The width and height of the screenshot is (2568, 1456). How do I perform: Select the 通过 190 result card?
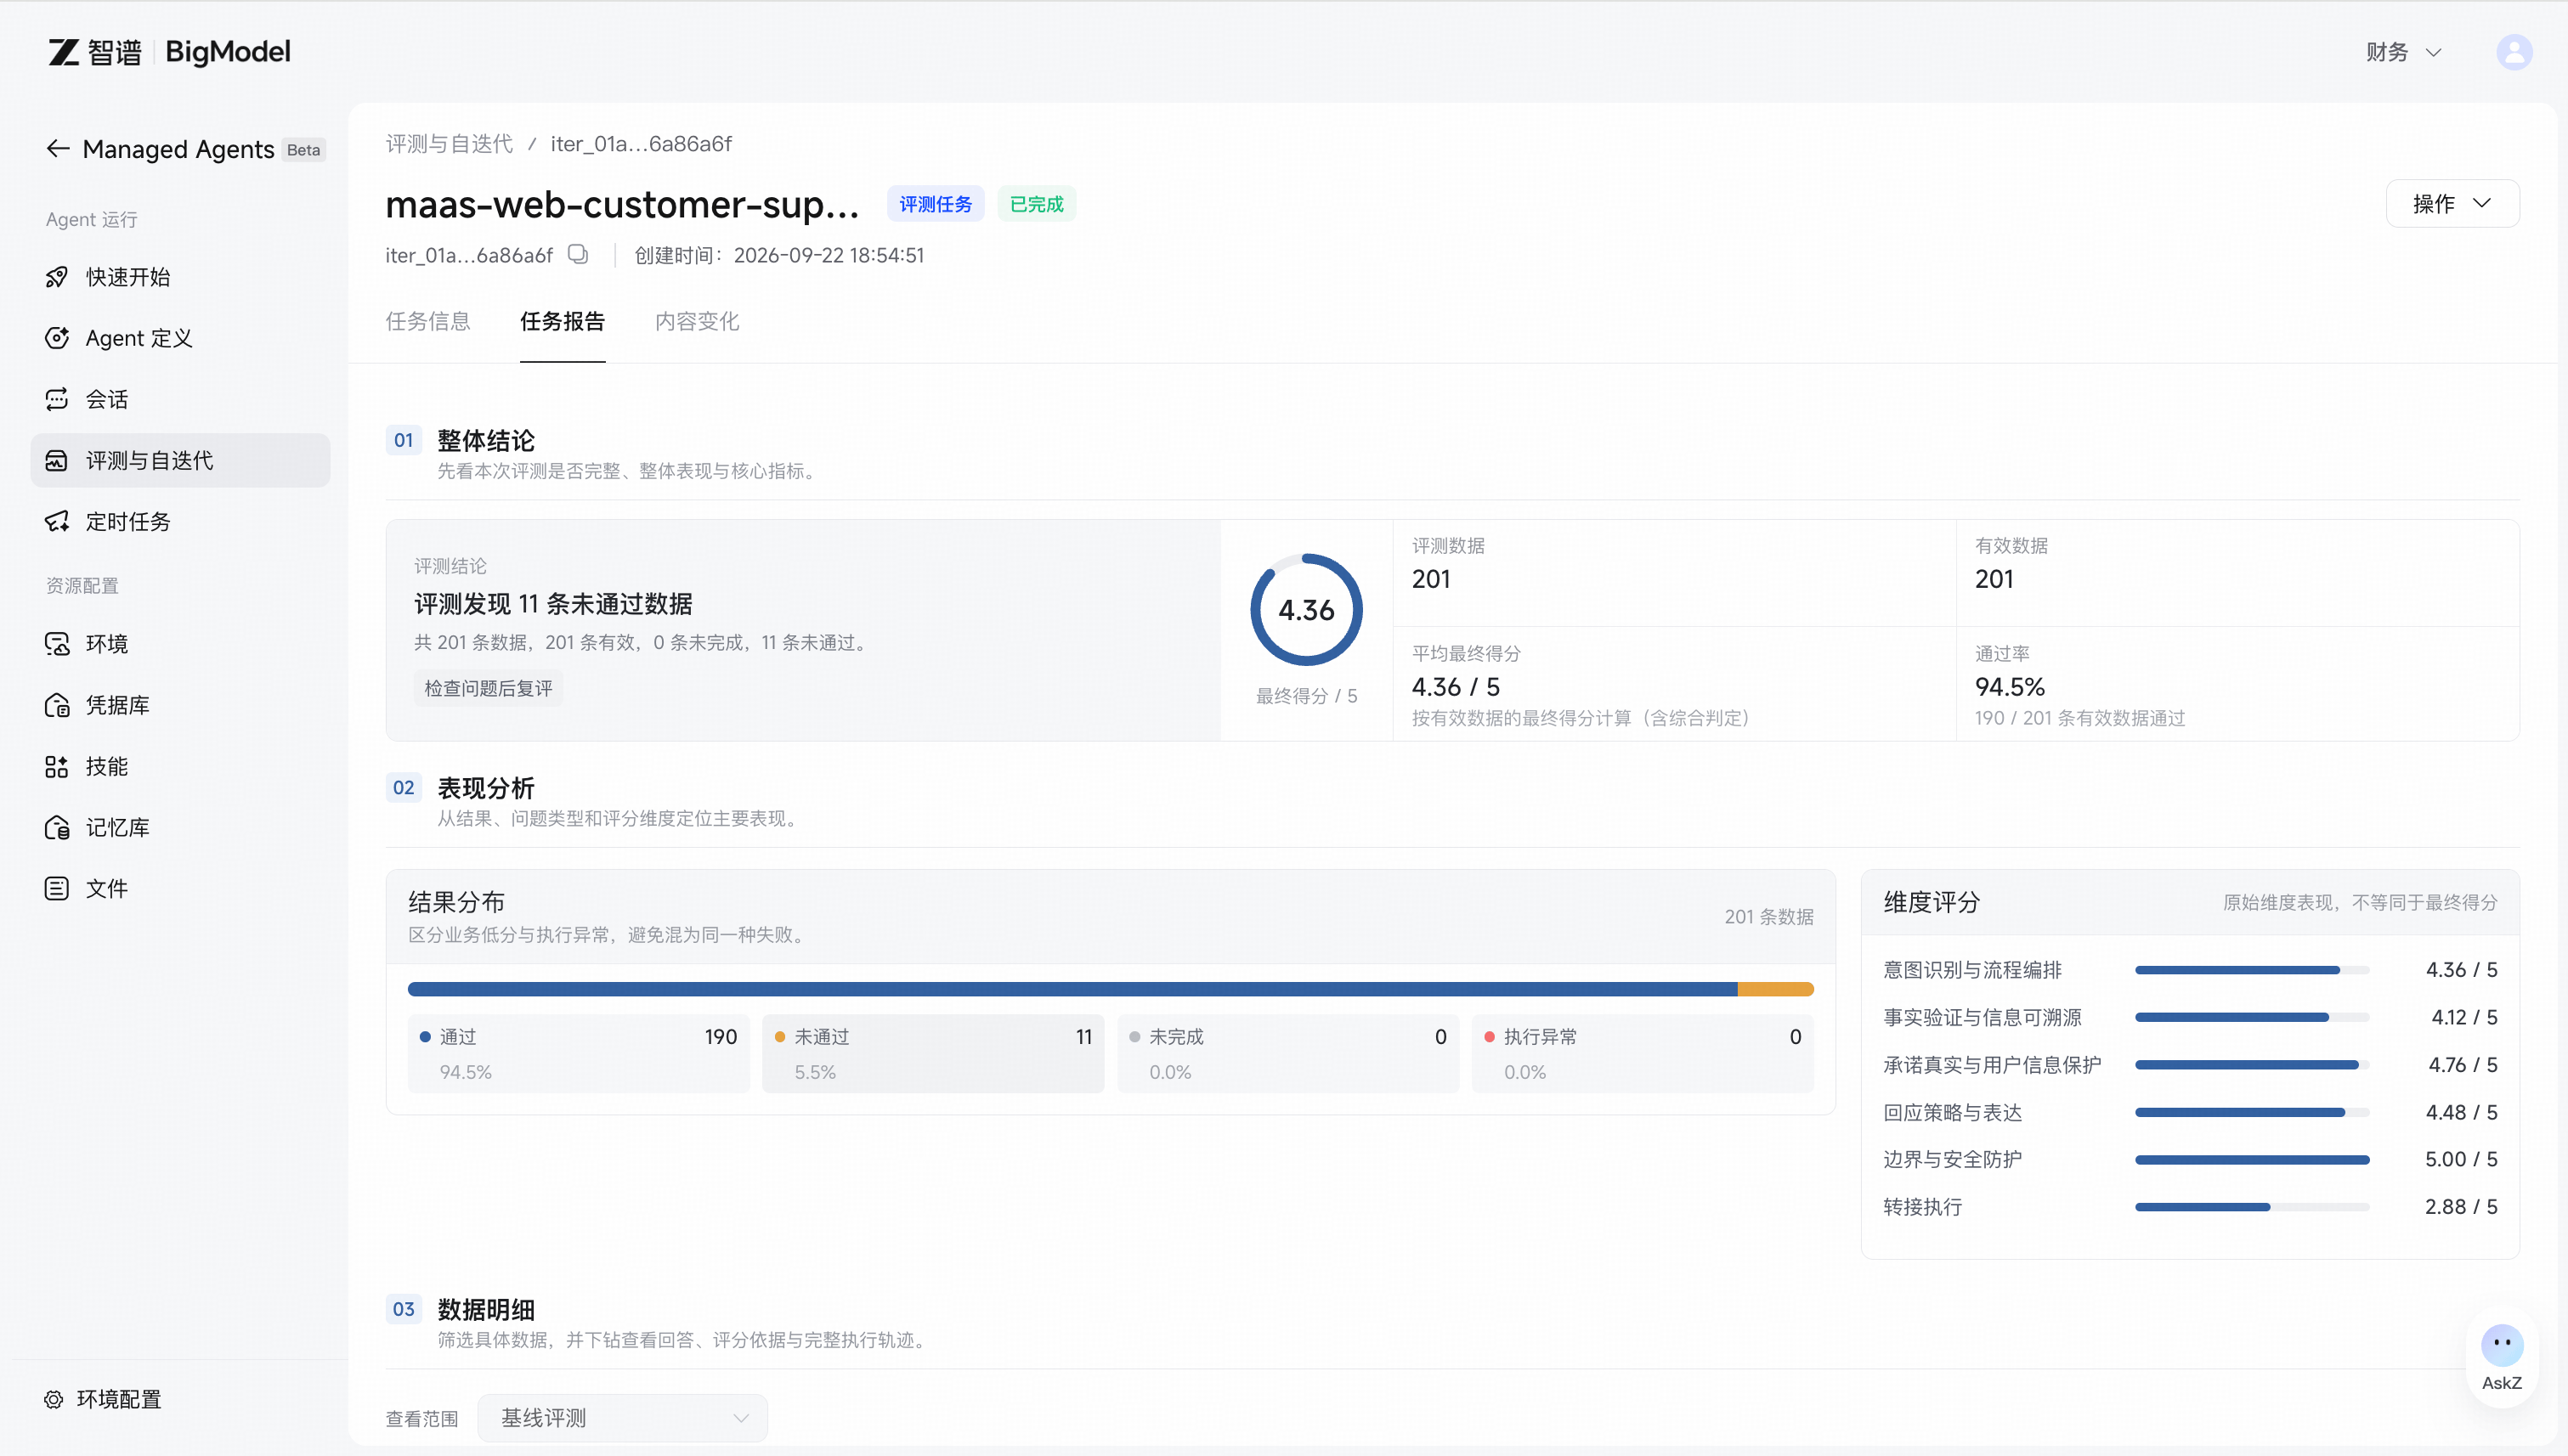click(578, 1053)
